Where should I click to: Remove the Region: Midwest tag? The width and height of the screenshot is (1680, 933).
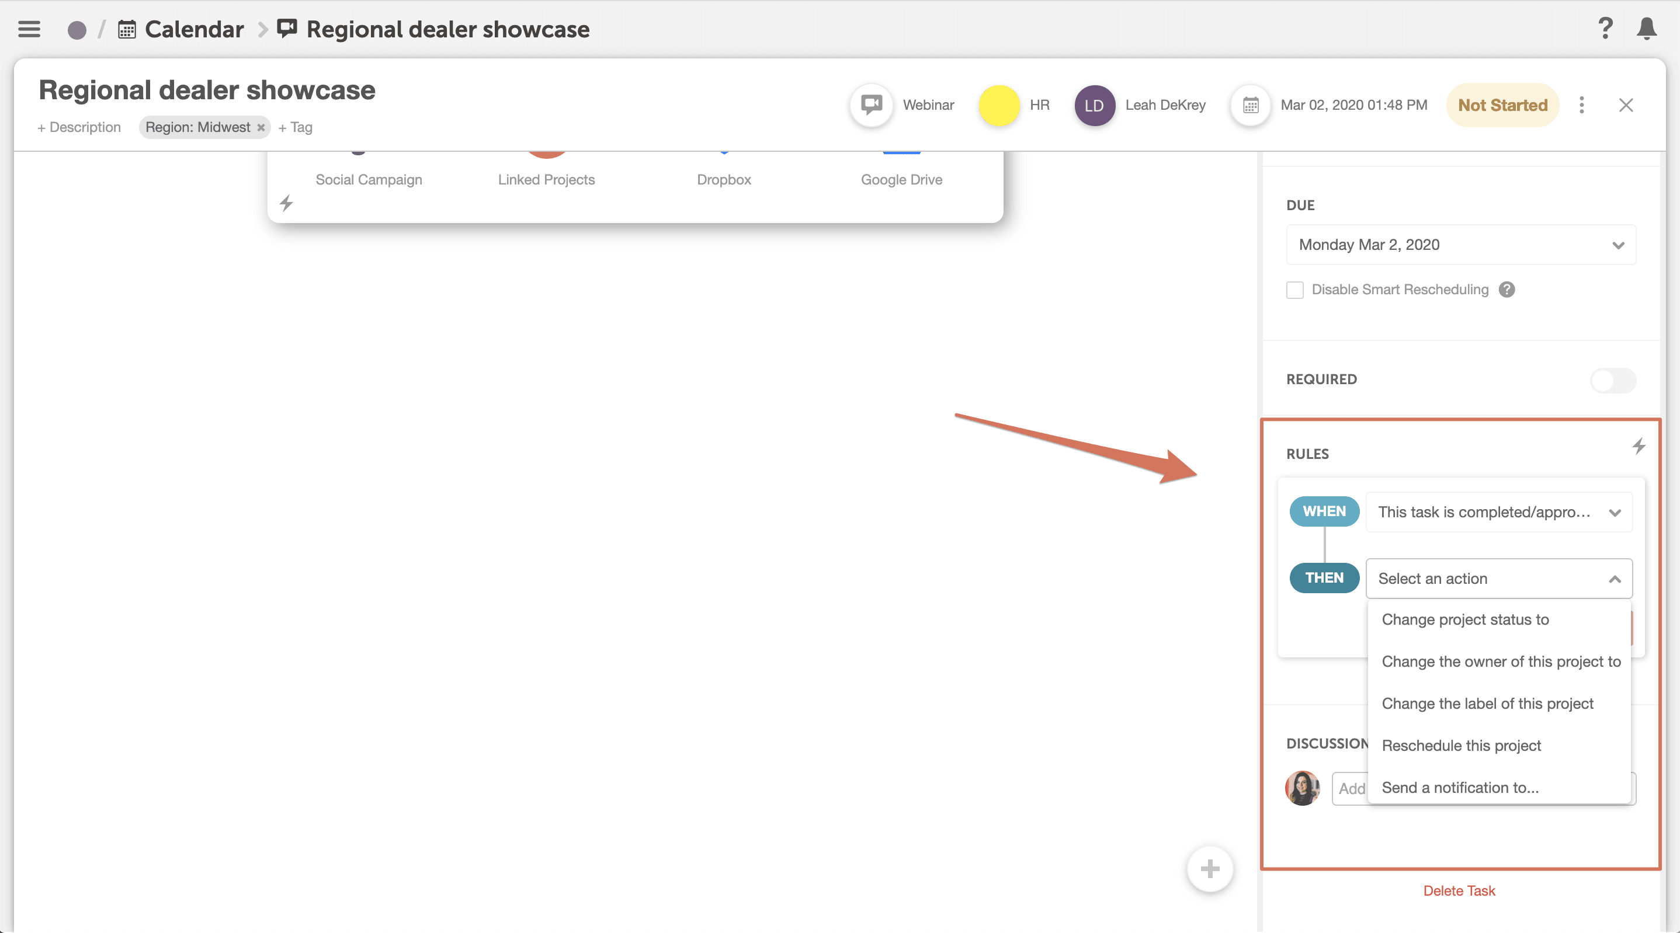(x=261, y=128)
